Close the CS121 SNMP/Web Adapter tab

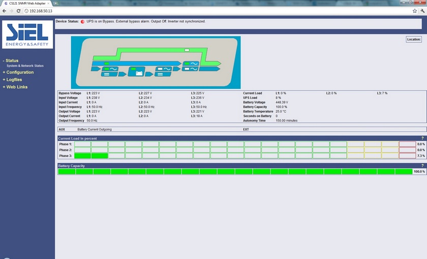(x=48, y=3)
